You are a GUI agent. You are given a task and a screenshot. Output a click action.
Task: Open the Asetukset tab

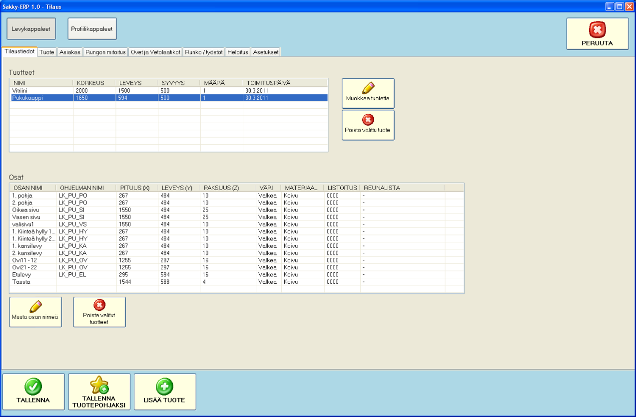(265, 52)
